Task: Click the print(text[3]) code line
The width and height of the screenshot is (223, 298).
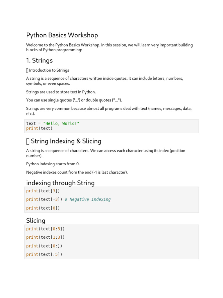Action: pyautogui.click(x=43, y=191)
